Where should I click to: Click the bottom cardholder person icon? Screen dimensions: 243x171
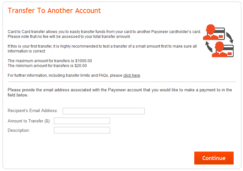(219, 49)
